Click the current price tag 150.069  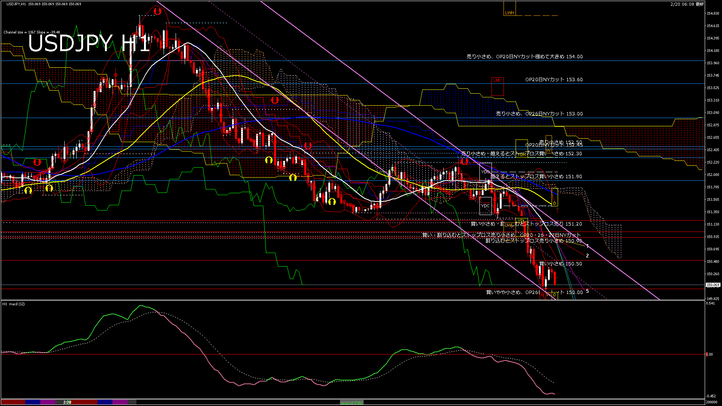713,285
